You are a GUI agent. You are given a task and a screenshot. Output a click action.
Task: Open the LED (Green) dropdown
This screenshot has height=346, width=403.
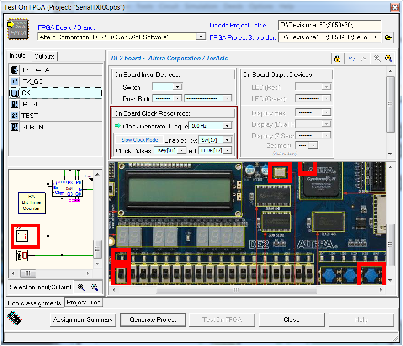326,98
